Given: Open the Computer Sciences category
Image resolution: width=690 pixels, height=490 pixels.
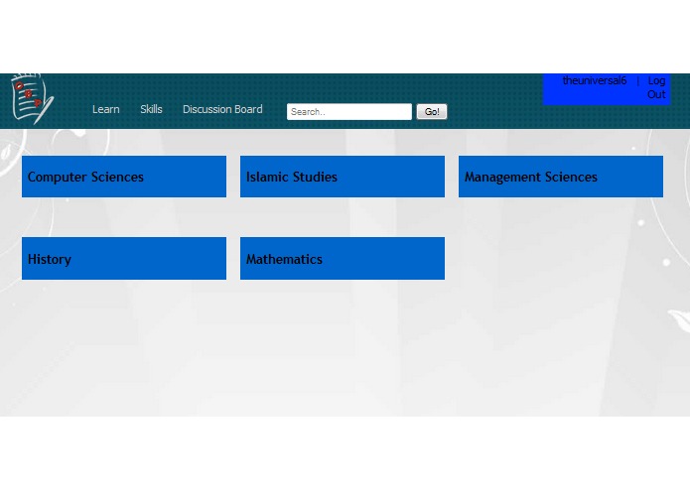Looking at the screenshot, I should pyautogui.click(x=124, y=177).
